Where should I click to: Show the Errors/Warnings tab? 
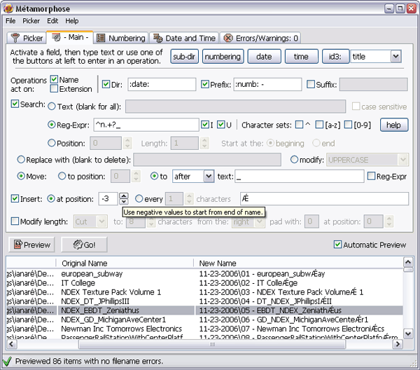(x=260, y=38)
